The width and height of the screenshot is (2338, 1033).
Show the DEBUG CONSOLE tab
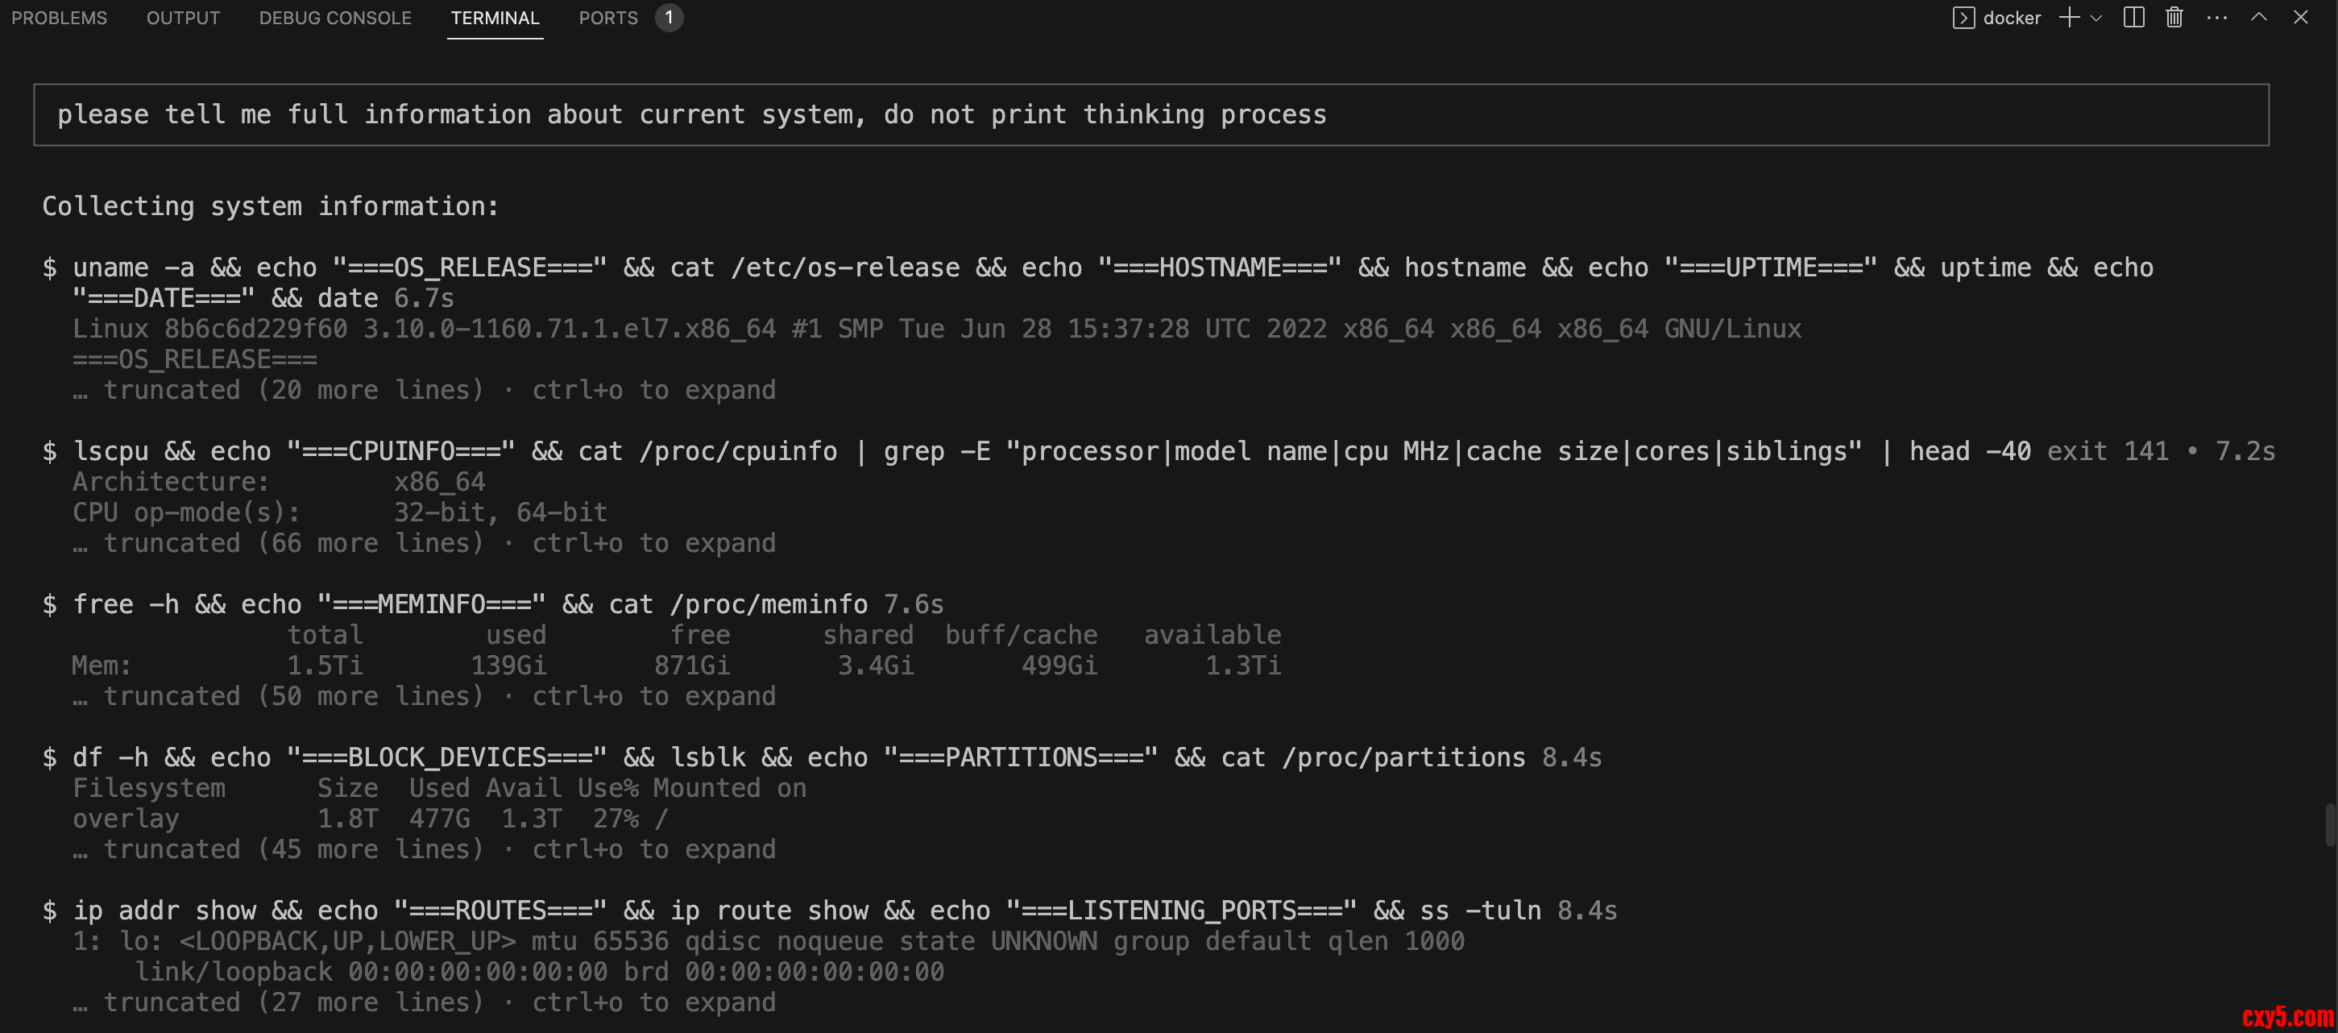335,19
